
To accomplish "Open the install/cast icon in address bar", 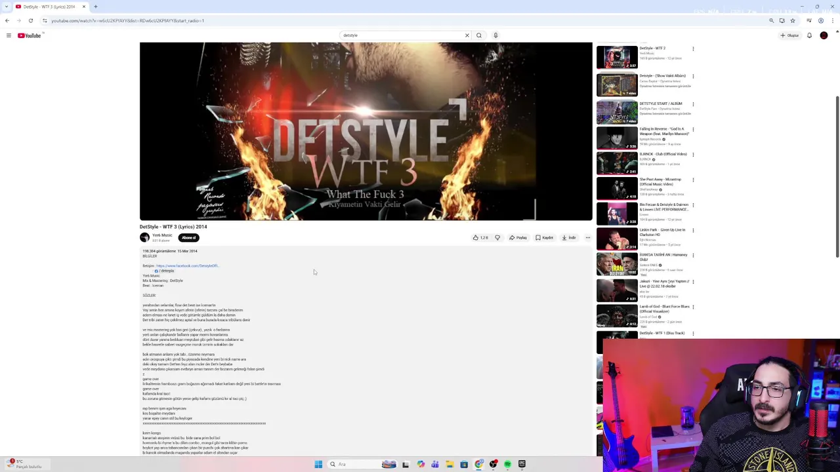I will click(x=782, y=20).
